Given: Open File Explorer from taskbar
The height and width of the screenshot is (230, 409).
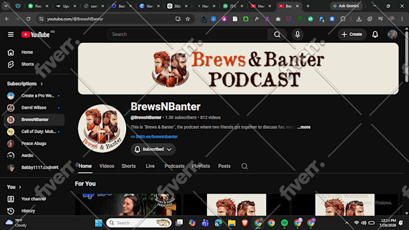Looking at the screenshot, I should [x=232, y=223].
